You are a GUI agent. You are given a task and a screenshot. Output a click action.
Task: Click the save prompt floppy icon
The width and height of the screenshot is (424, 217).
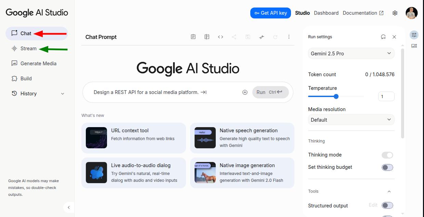pyautogui.click(x=248, y=37)
